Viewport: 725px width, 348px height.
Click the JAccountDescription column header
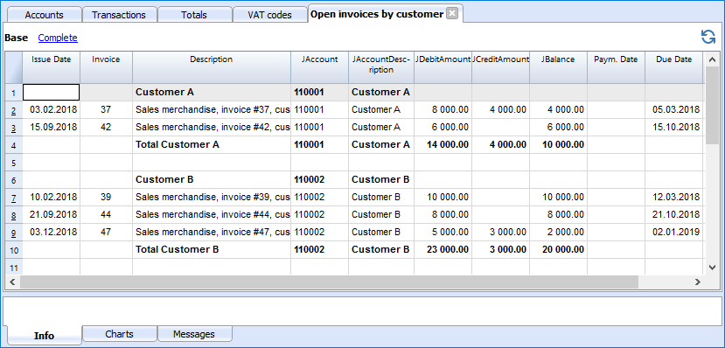pos(381,67)
